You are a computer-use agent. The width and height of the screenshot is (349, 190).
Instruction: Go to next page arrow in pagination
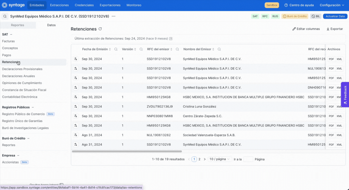[x=205, y=159]
